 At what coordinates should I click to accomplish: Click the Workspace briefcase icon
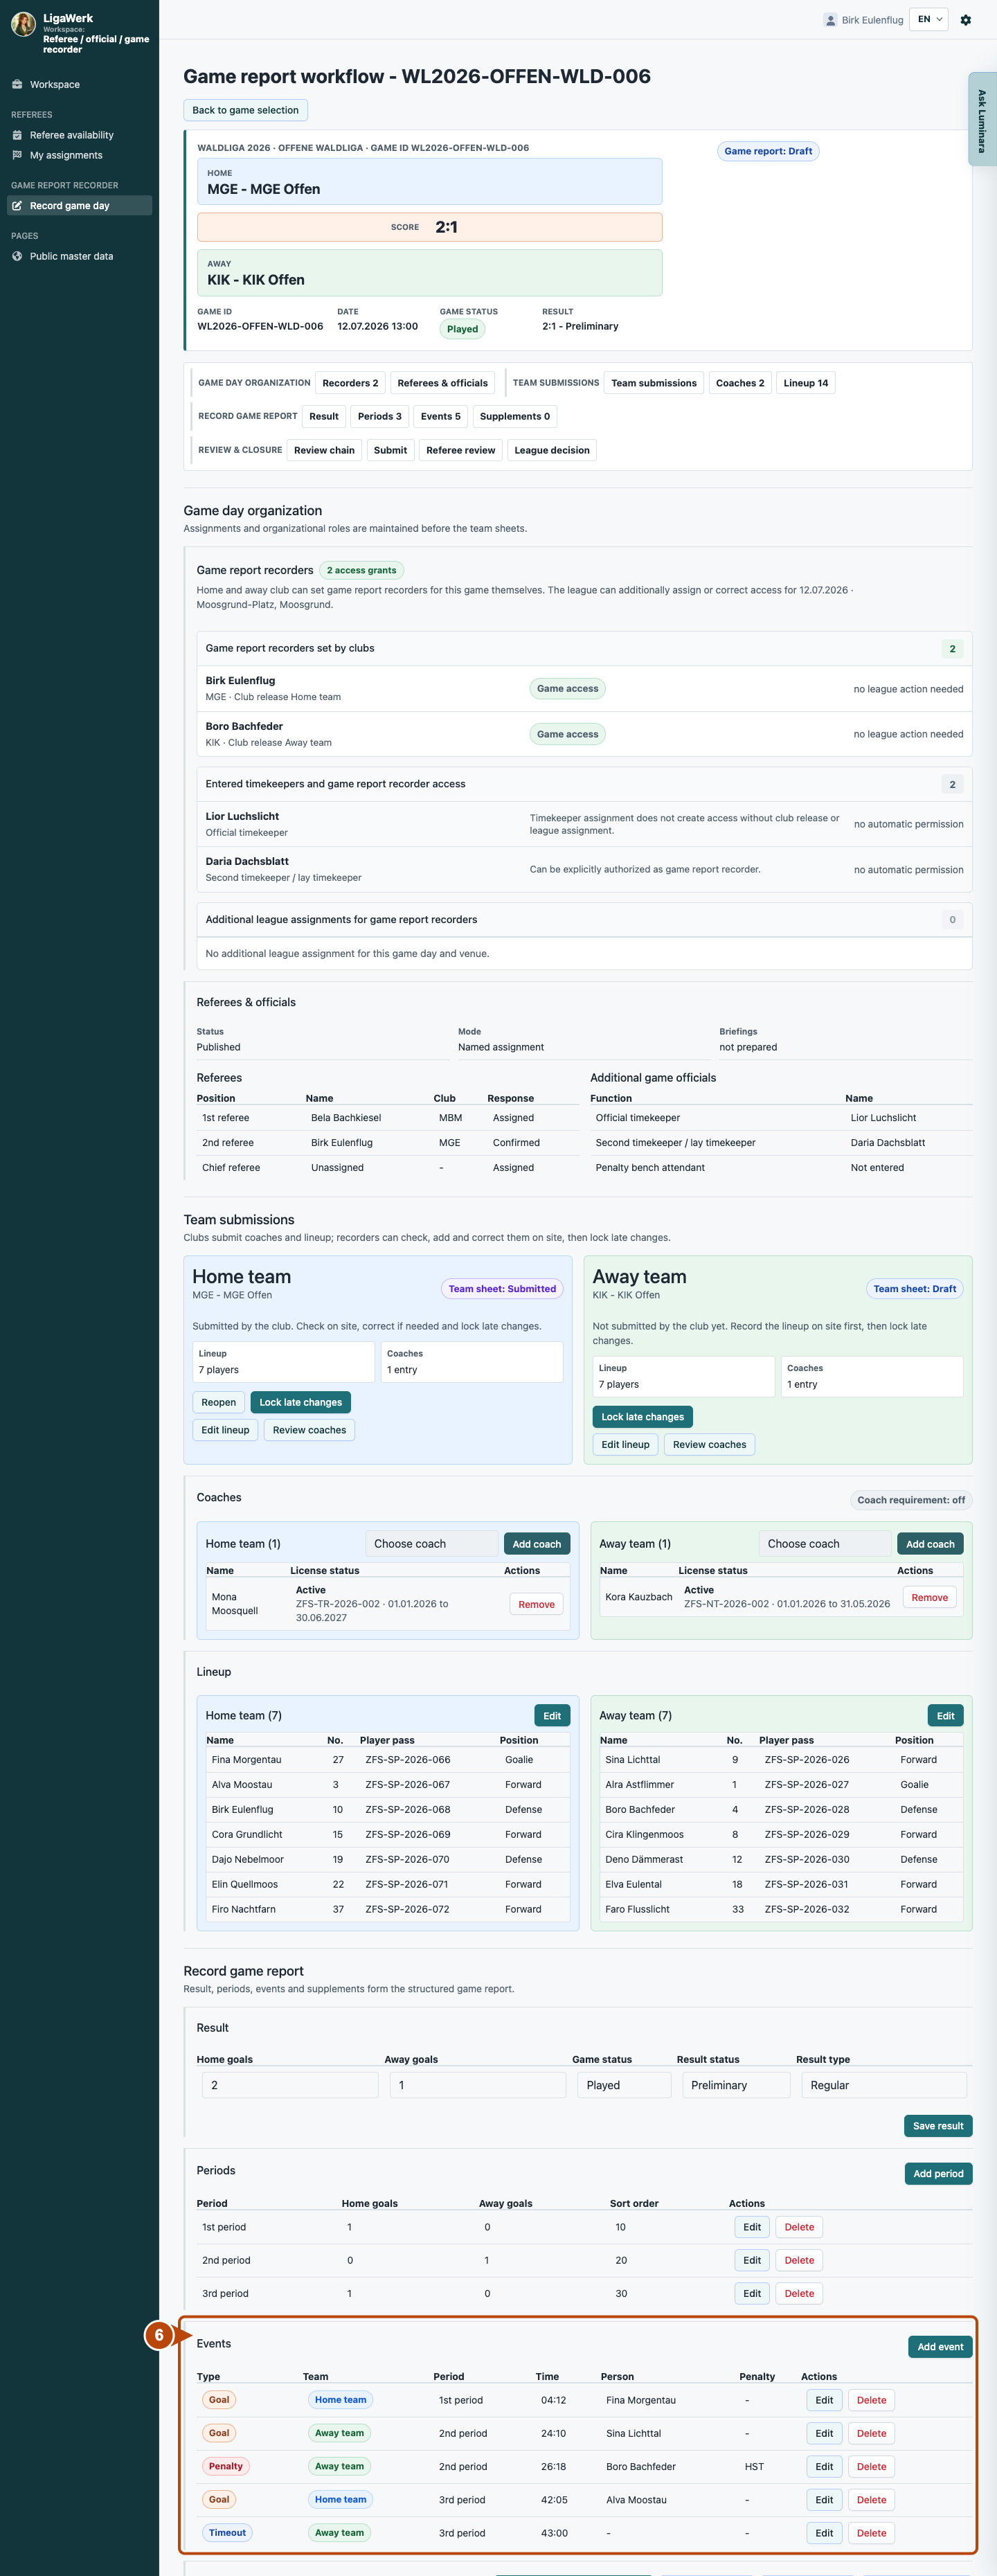[17, 85]
